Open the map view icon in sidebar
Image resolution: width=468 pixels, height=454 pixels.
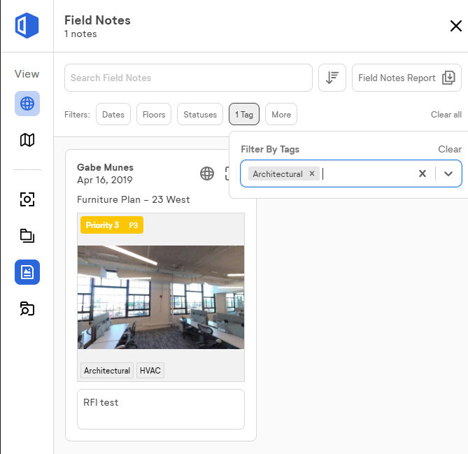point(27,140)
